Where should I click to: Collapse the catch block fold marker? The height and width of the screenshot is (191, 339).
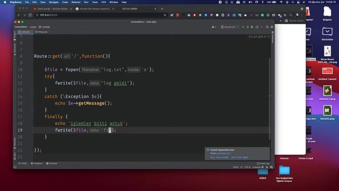(x=32, y=97)
